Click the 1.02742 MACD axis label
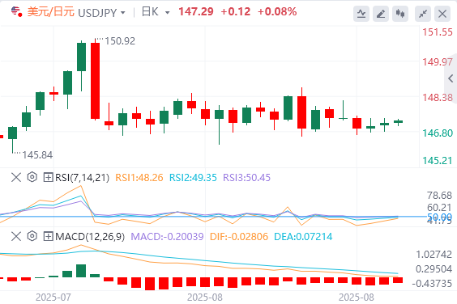457x304 pixels. coord(434,255)
